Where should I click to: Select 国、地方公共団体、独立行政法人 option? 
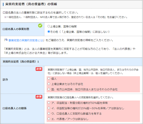pos(49,89)
